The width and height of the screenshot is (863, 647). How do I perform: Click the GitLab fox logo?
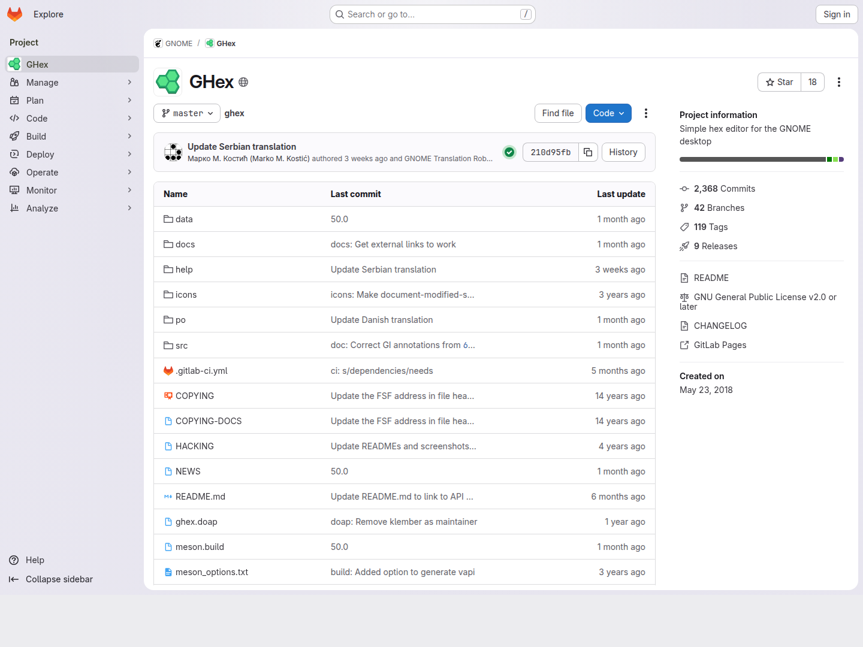coord(15,14)
